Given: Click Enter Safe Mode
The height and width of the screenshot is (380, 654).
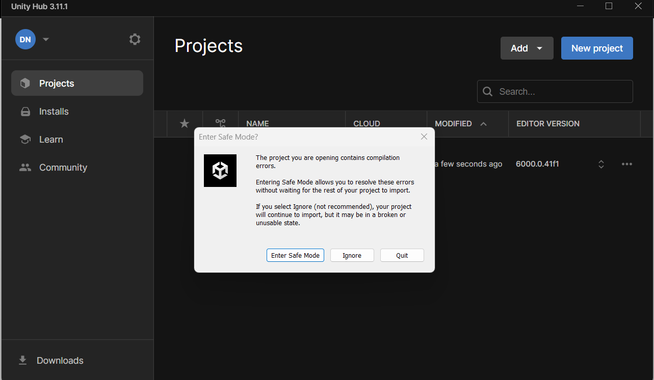Looking at the screenshot, I should tap(295, 255).
